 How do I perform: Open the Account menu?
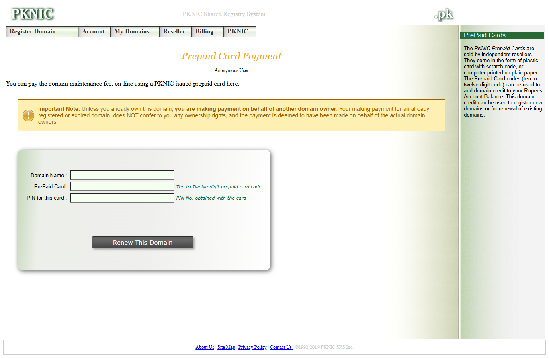94,31
